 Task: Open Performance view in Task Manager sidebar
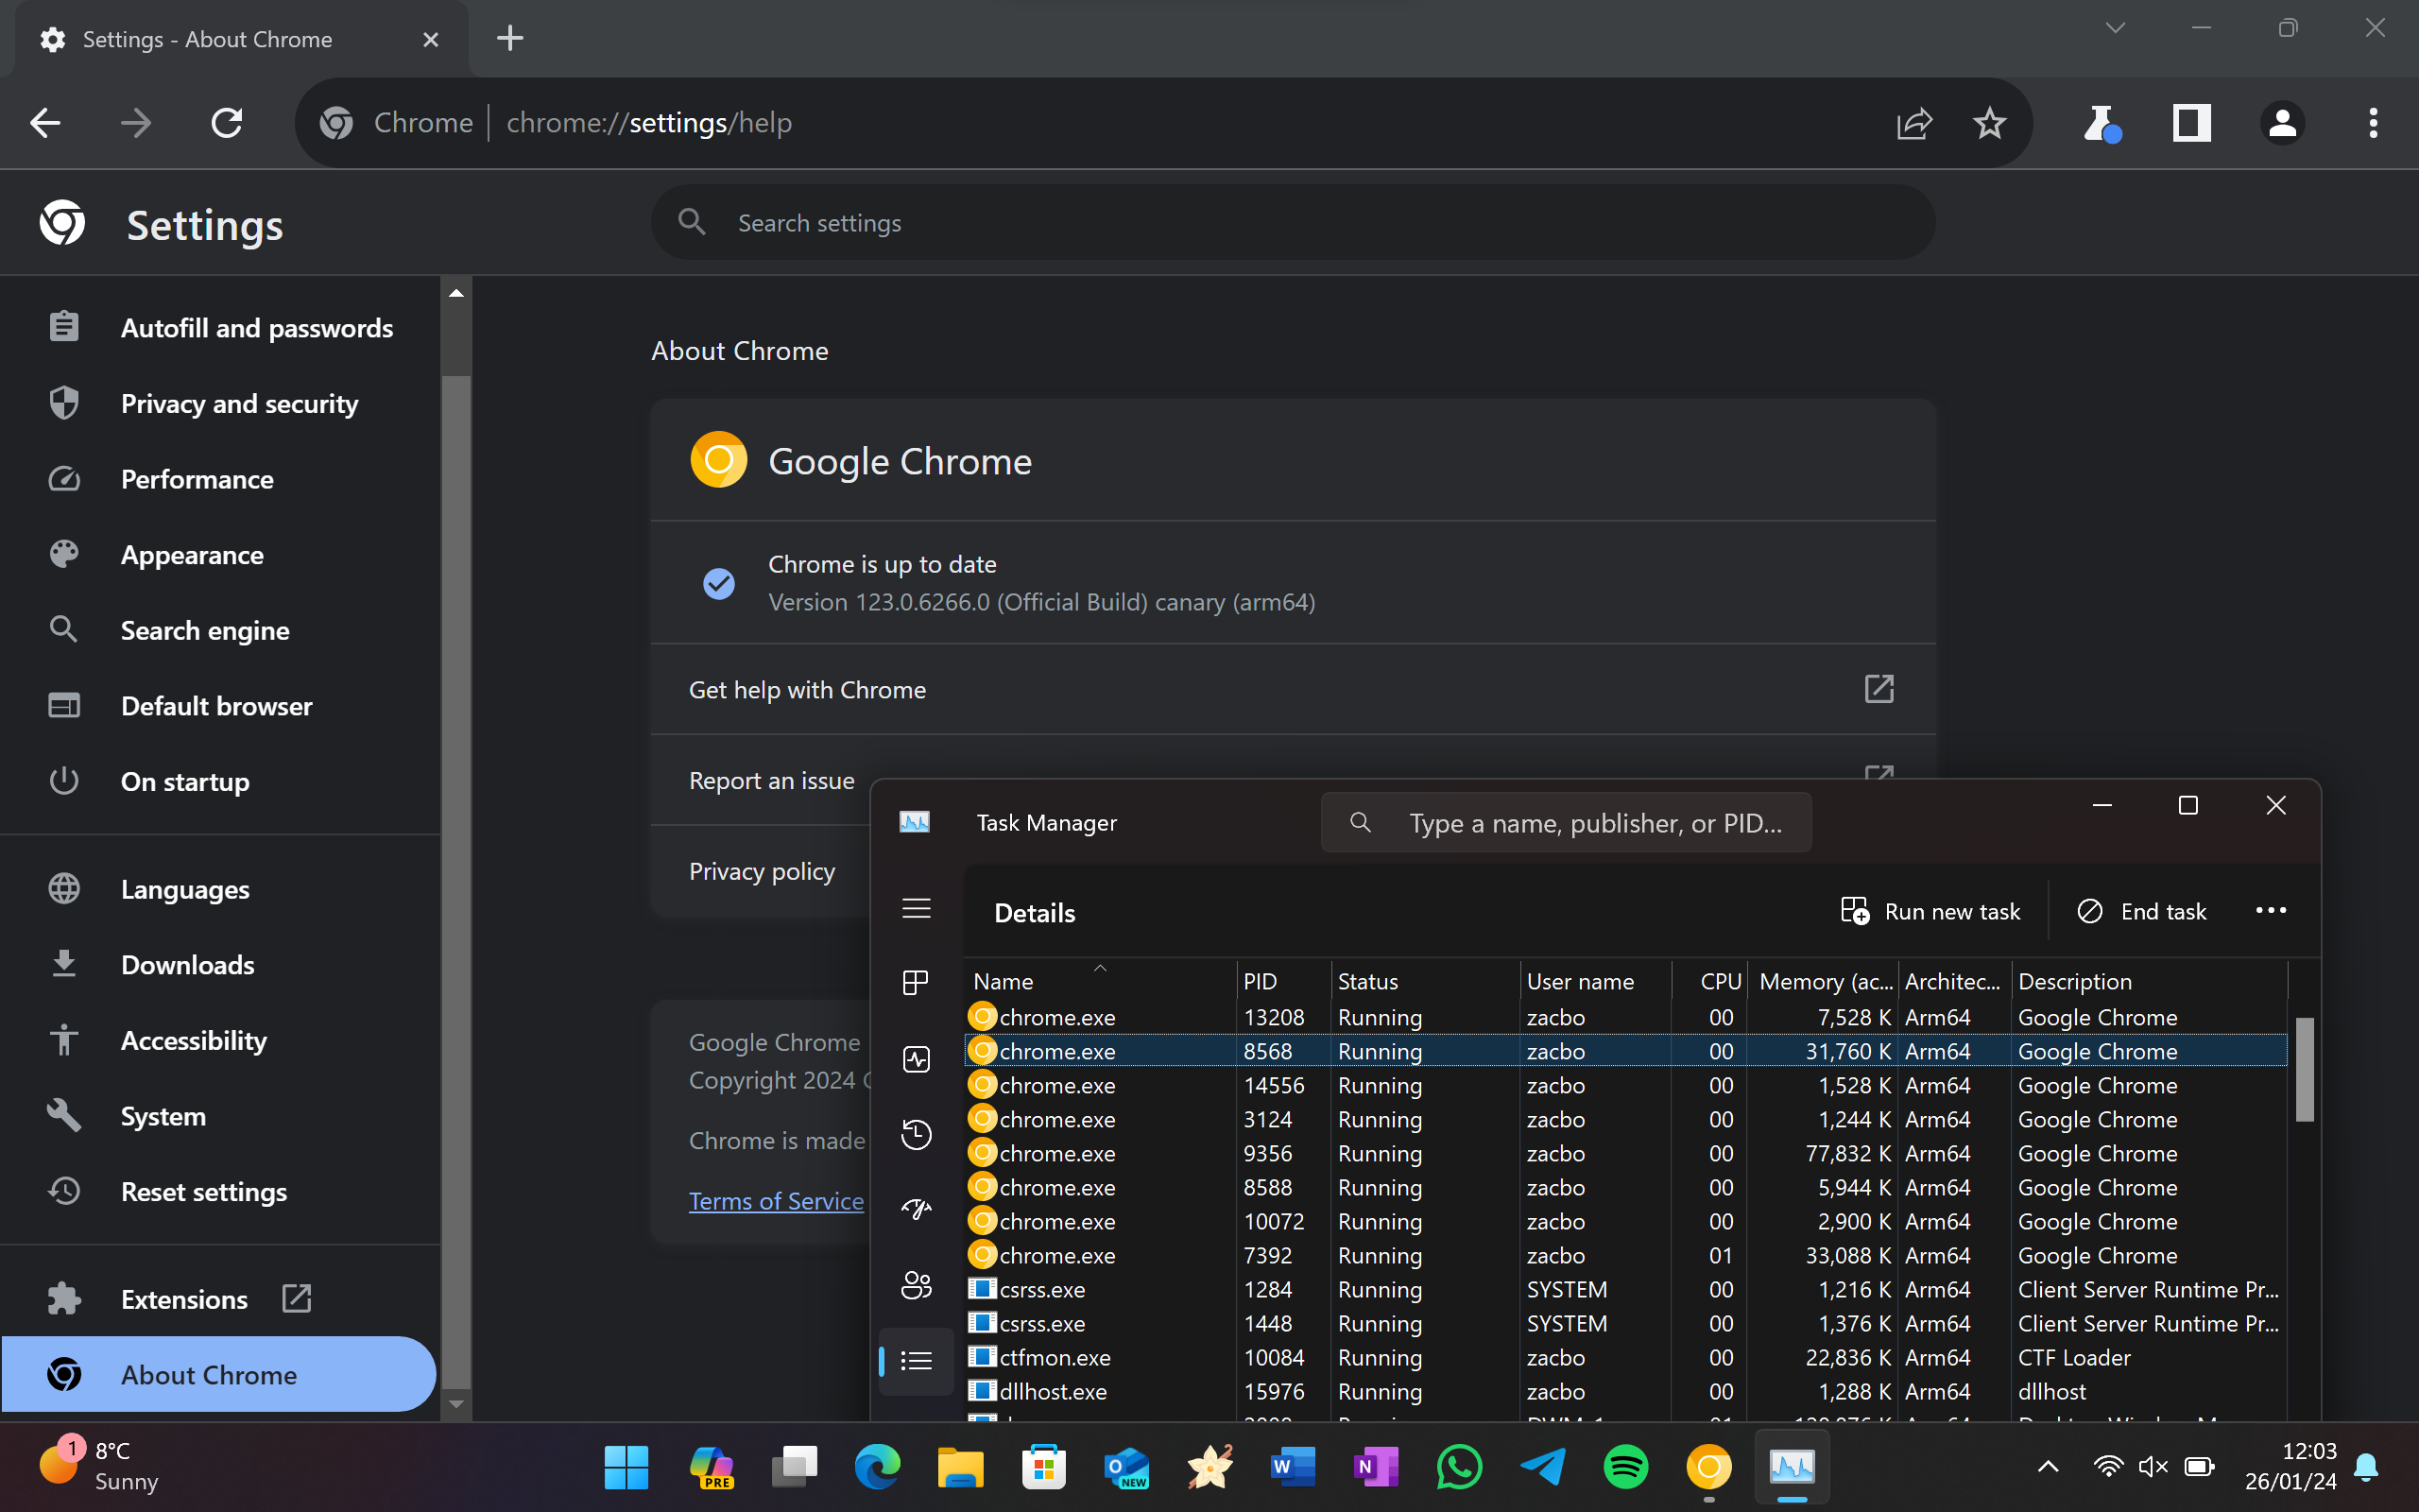point(916,1059)
